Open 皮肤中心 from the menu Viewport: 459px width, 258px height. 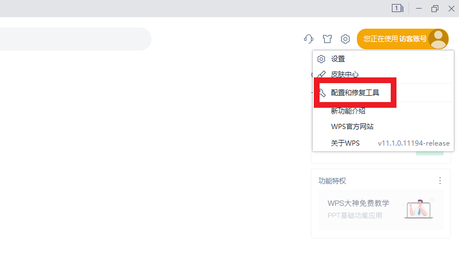tap(345, 74)
